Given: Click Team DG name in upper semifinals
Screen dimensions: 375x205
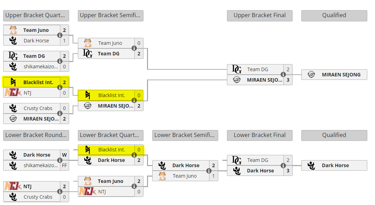Looking at the screenshot, I should coord(108,54).
